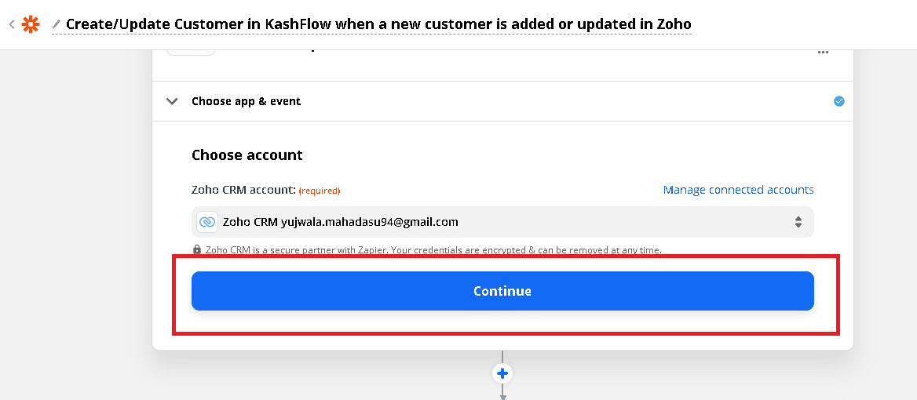This screenshot has height=400, width=917.
Task: Click the blue checkmark status icon
Action: 839,101
